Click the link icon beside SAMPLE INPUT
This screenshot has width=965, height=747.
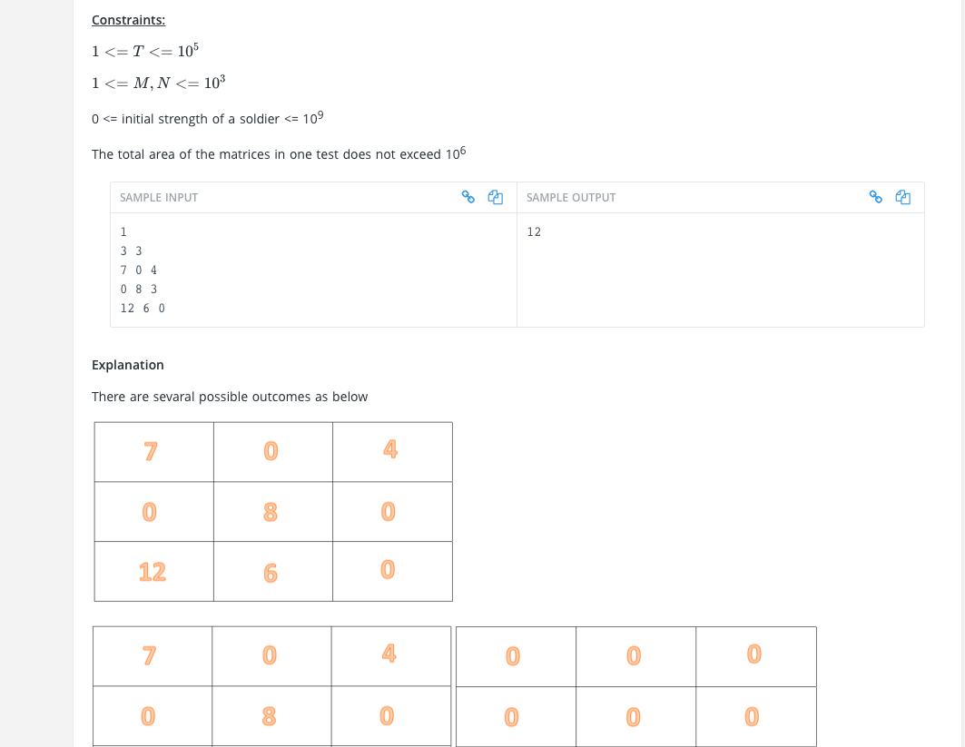468,197
